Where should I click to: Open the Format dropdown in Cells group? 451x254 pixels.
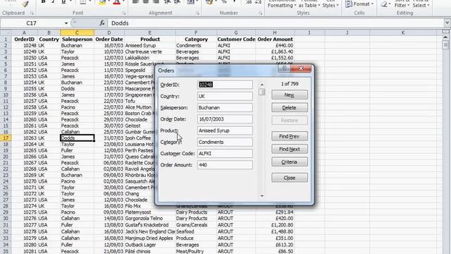pos(359,4)
